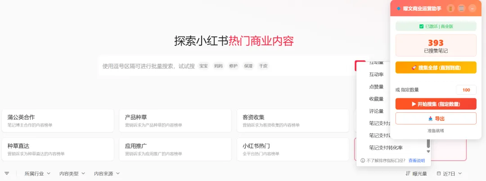Select the partially hidden 互动量 sort option
The height and width of the screenshot is (181, 486).
point(376,63)
